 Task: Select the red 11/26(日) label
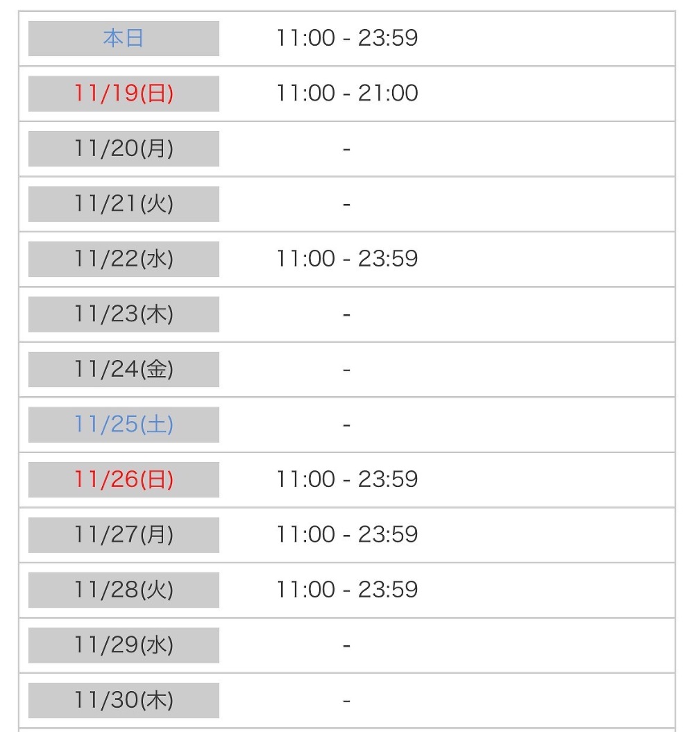124,479
